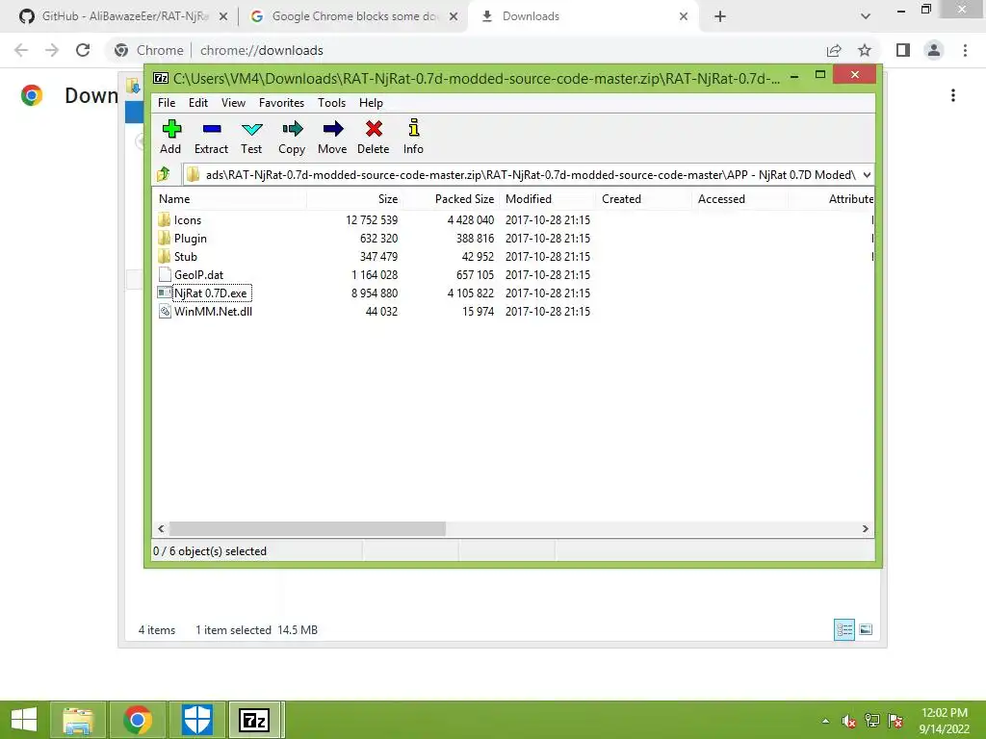
Task: Expand the address path dropdown
Action: tap(867, 175)
